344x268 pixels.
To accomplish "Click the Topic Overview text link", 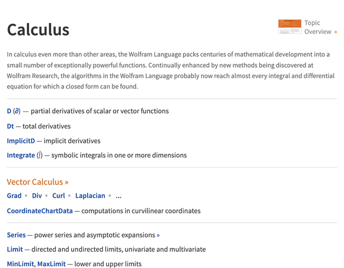I will click(x=318, y=27).
